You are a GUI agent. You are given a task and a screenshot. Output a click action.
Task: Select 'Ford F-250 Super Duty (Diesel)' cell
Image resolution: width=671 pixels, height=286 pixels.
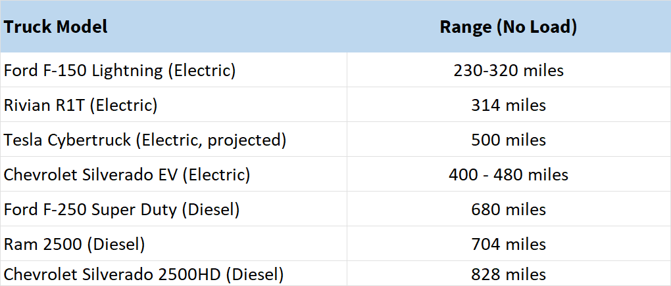coord(173,209)
